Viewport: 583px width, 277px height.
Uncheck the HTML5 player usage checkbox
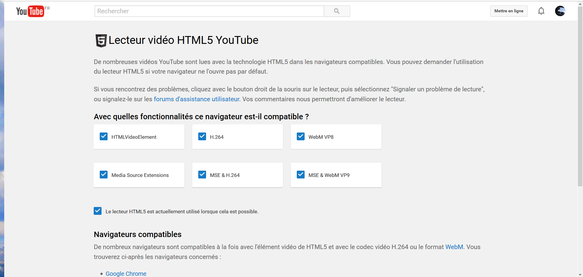pos(98,211)
